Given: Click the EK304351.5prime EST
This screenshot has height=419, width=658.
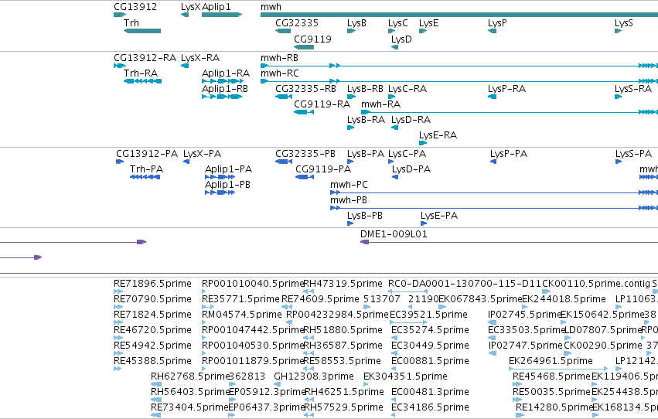Looking at the screenshot, I should pos(366,384).
